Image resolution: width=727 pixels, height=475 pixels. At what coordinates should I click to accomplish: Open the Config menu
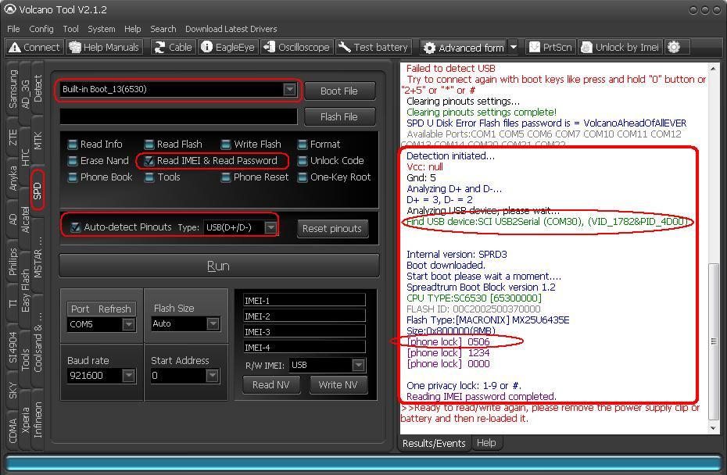coord(41,29)
